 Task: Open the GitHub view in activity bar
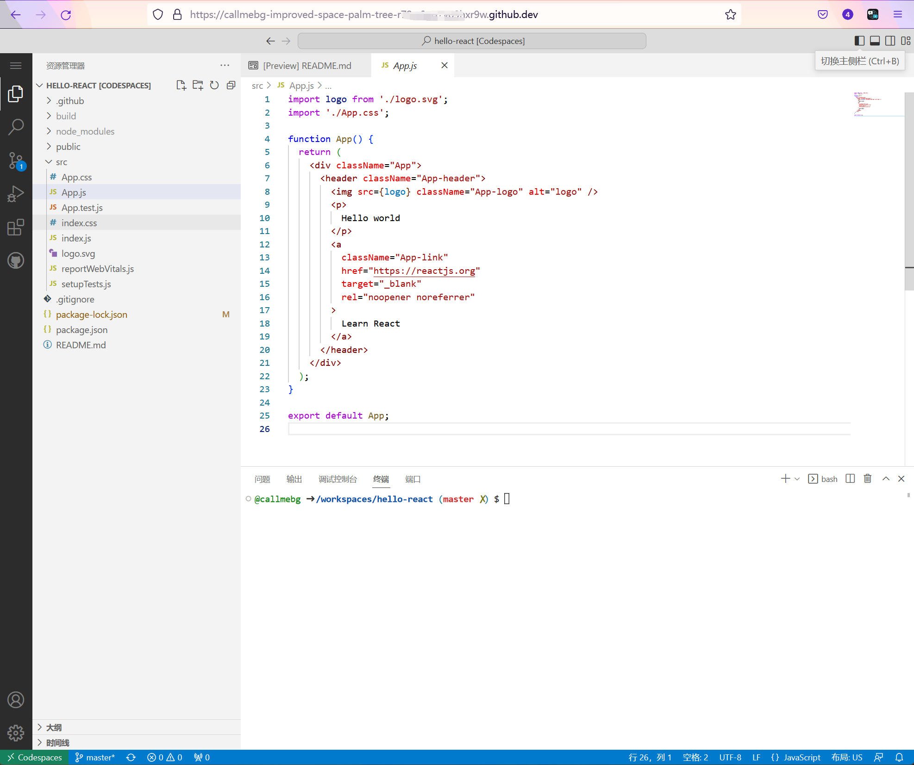(x=16, y=260)
